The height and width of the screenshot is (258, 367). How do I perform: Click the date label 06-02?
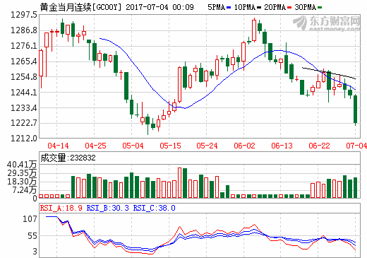coord(244,146)
